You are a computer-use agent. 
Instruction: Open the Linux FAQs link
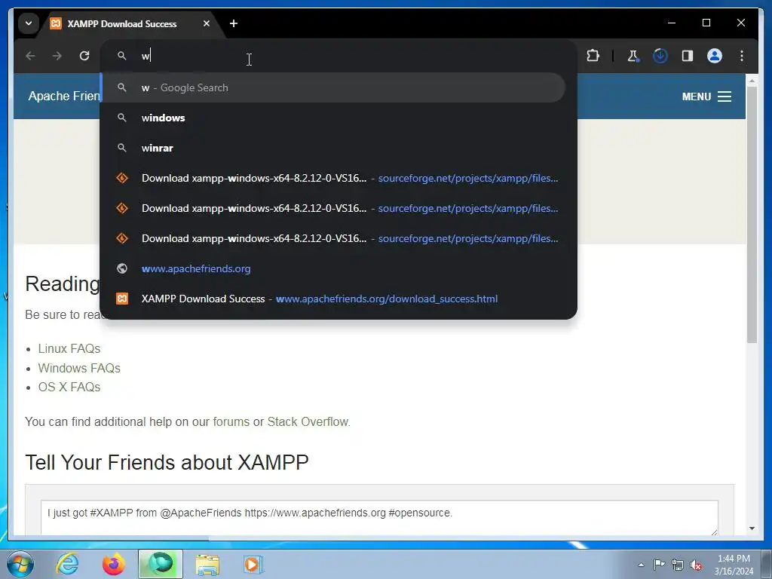pyautogui.click(x=69, y=348)
